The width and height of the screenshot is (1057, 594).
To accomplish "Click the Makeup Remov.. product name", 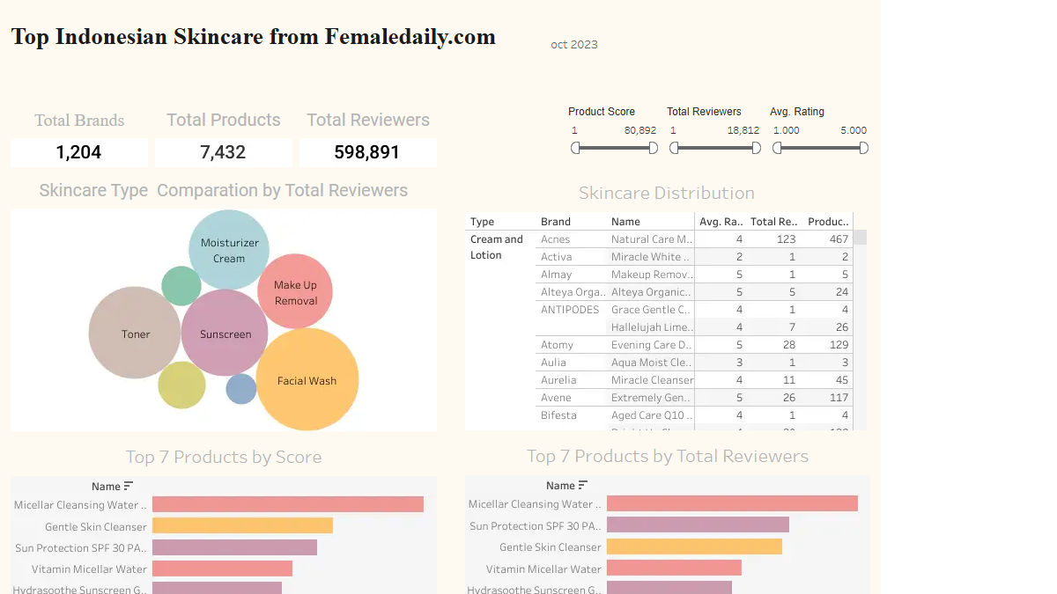I will point(652,275).
